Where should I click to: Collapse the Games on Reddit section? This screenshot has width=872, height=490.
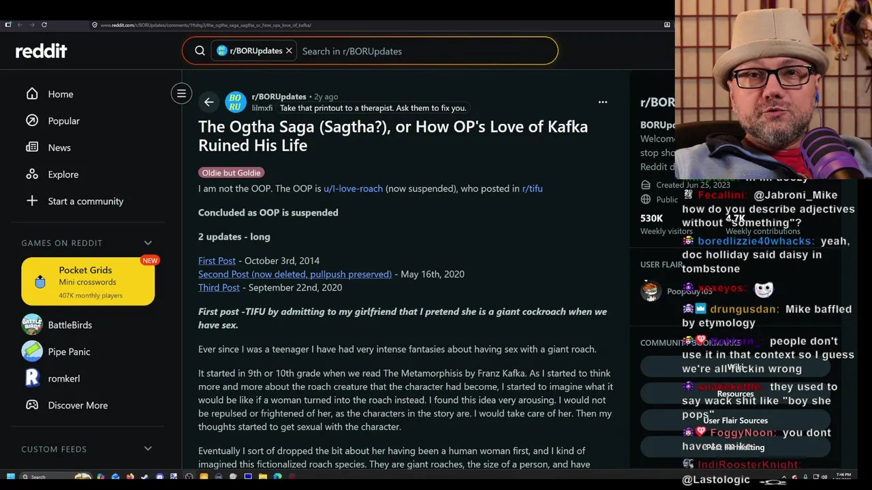148,243
